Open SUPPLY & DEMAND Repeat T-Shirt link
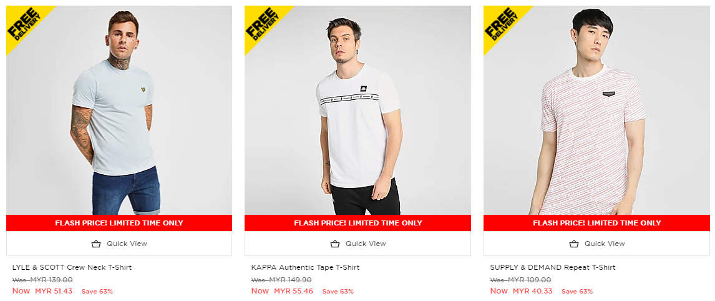 pos(553,267)
